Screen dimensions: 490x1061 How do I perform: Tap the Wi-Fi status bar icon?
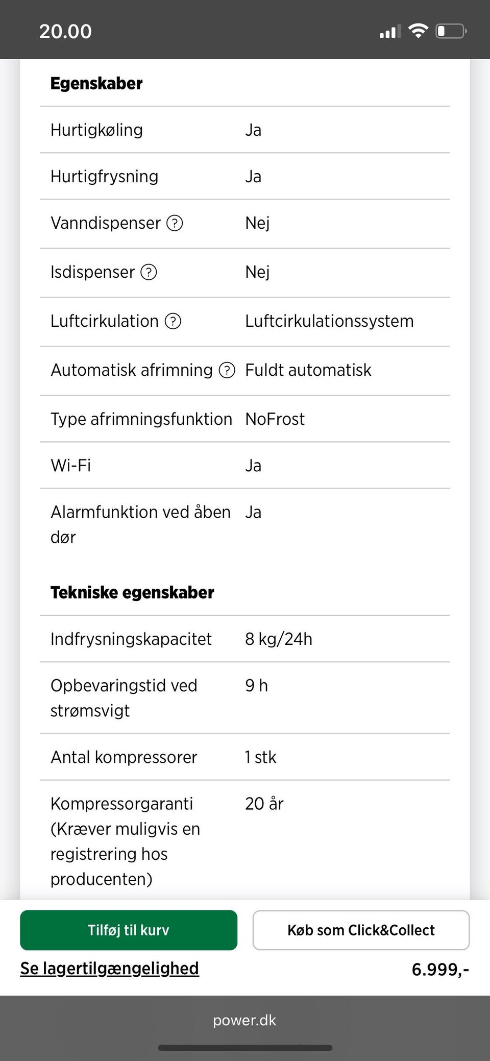pyautogui.click(x=418, y=31)
